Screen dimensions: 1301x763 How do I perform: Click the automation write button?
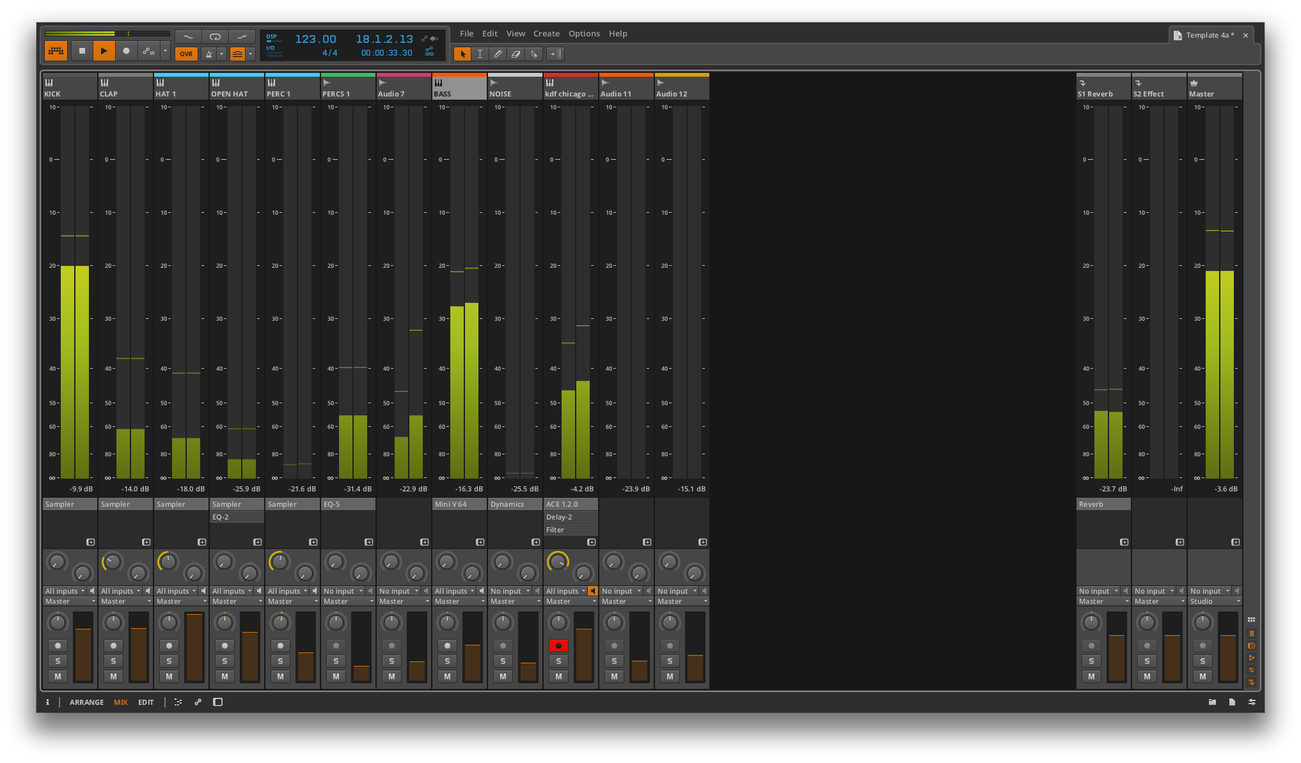pyautogui.click(x=148, y=51)
